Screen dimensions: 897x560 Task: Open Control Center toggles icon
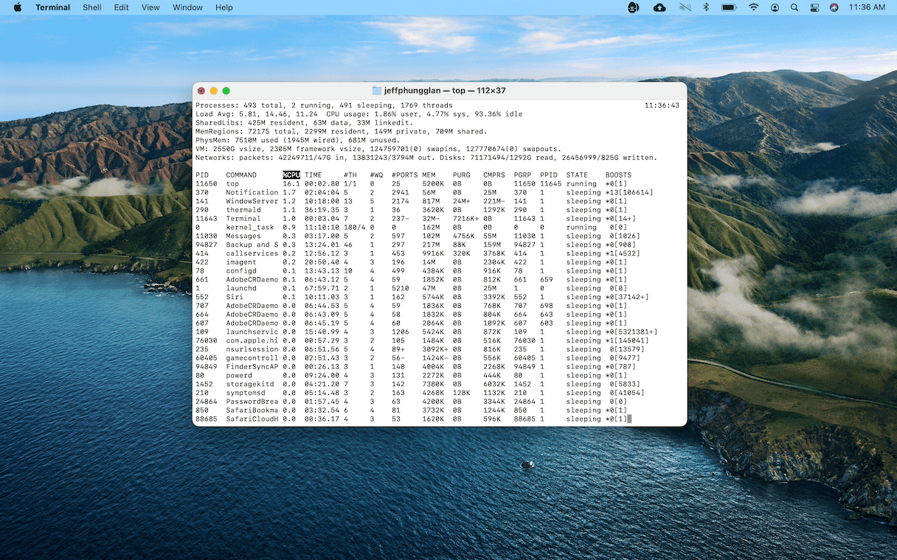click(814, 7)
